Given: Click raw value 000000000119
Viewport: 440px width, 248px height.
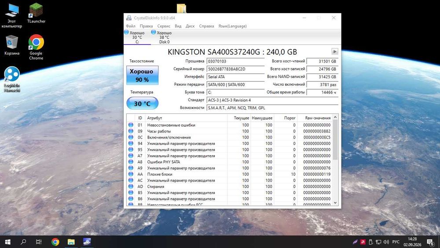Looking at the screenshot, I should pyautogui.click(x=317, y=174).
